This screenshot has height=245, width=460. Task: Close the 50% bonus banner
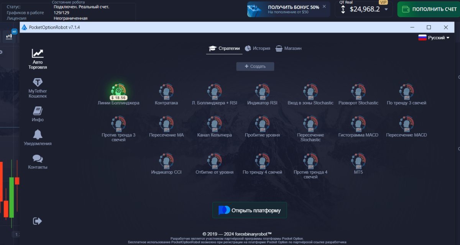coord(324,7)
